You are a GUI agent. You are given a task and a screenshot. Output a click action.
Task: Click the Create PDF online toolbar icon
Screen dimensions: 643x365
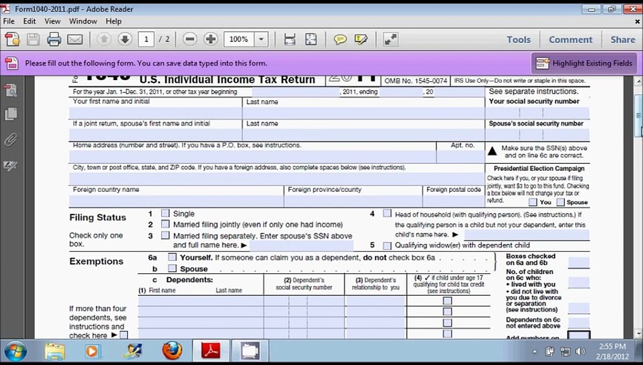pos(13,39)
